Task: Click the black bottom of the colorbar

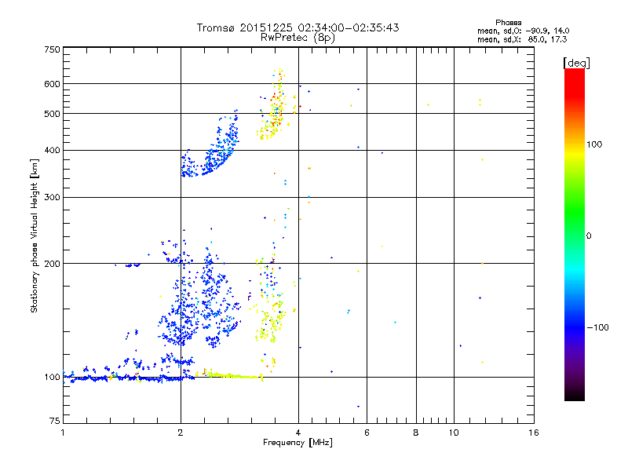Action: tap(575, 395)
